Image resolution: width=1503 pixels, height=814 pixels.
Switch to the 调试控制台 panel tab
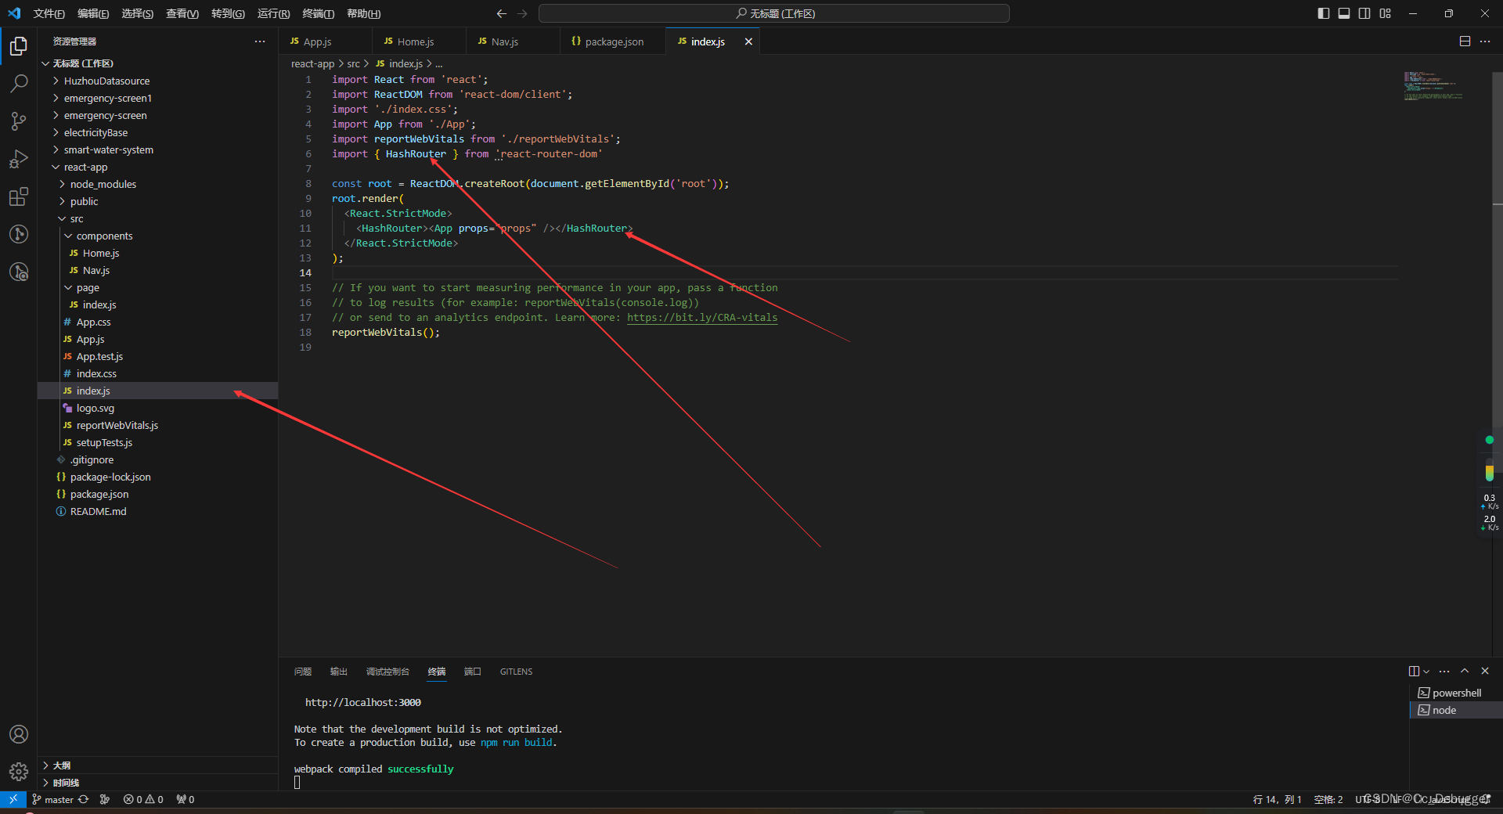point(387,672)
